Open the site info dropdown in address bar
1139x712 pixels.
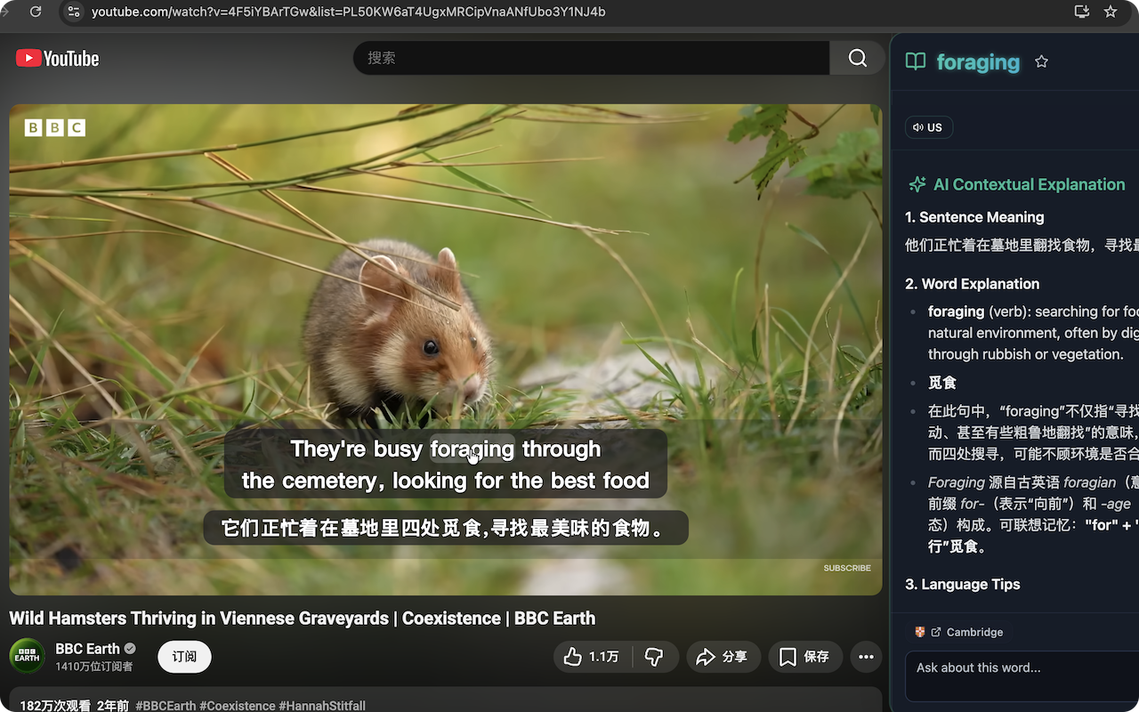(x=76, y=12)
